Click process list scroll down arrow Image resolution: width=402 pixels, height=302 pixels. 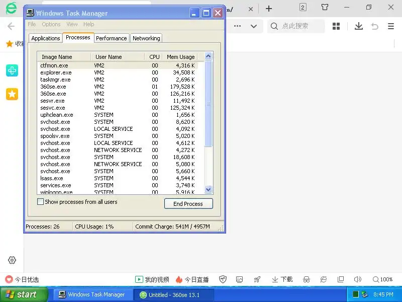pyautogui.click(x=208, y=190)
